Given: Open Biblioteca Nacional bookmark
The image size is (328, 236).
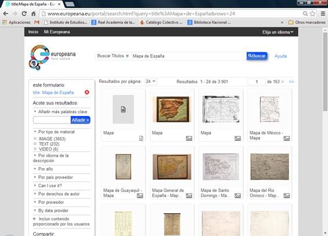Looking at the screenshot, I should [x=209, y=22].
